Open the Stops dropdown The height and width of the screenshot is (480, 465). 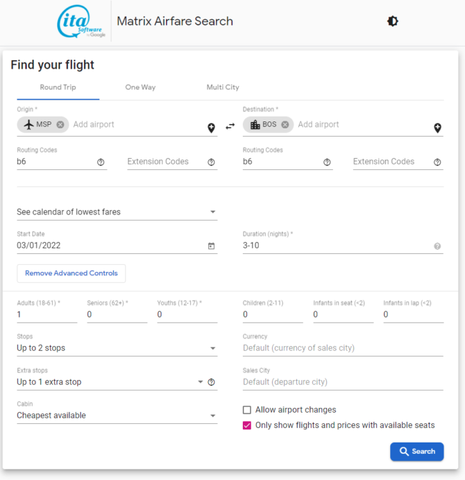coord(117,348)
